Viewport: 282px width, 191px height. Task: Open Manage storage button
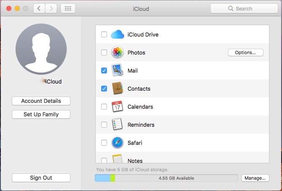(255, 178)
